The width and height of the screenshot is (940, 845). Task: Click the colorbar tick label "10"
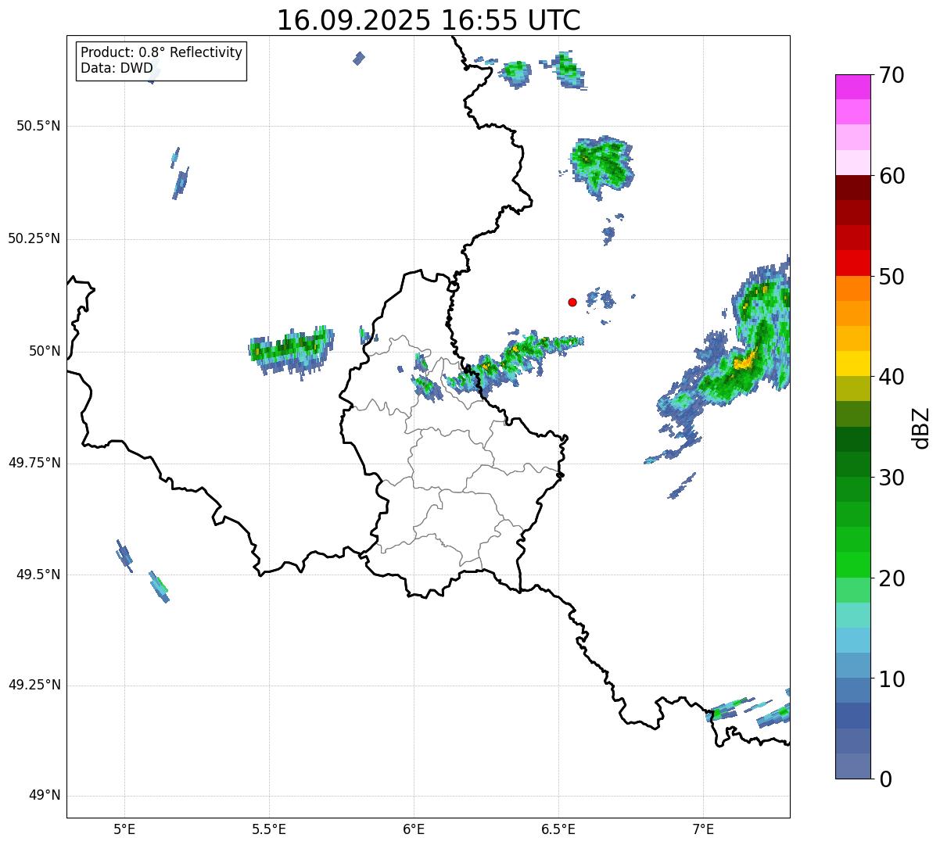tap(892, 679)
